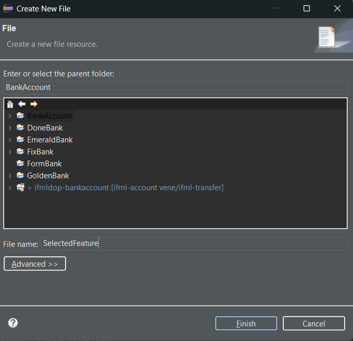Click the ifmldop-bankaccount project icon
Image resolution: width=353 pixels, height=341 pixels.
pyautogui.click(x=20, y=187)
